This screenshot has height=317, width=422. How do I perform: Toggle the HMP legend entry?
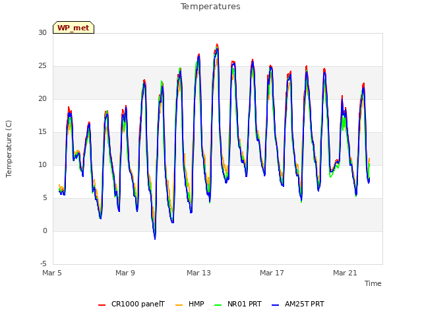189,304
